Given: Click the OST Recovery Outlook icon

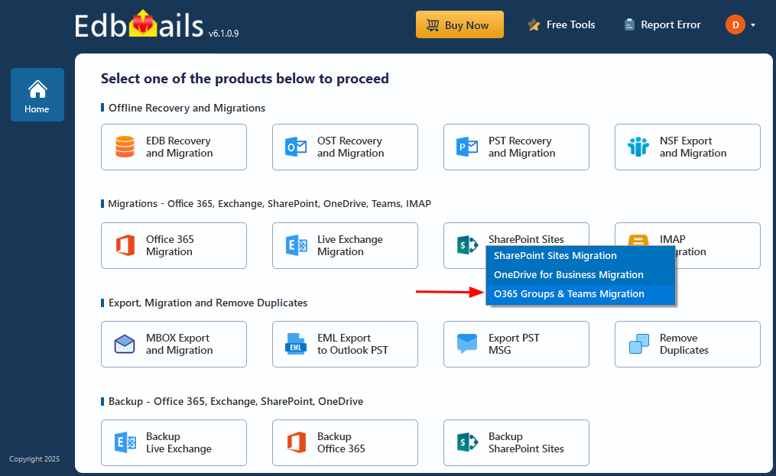Looking at the screenshot, I should coord(296,147).
